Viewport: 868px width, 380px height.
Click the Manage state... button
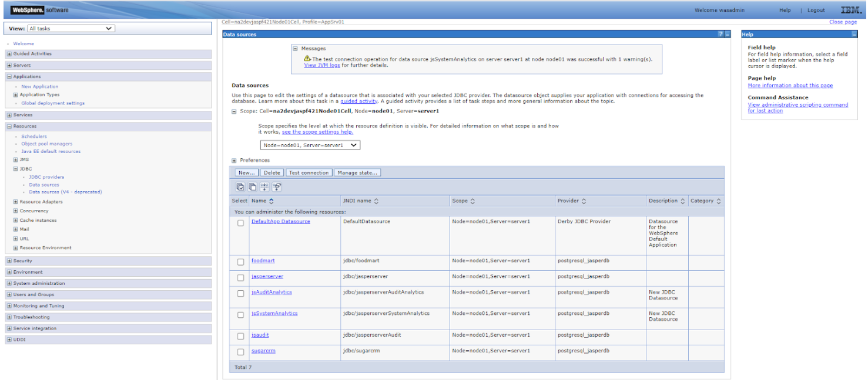click(x=357, y=173)
